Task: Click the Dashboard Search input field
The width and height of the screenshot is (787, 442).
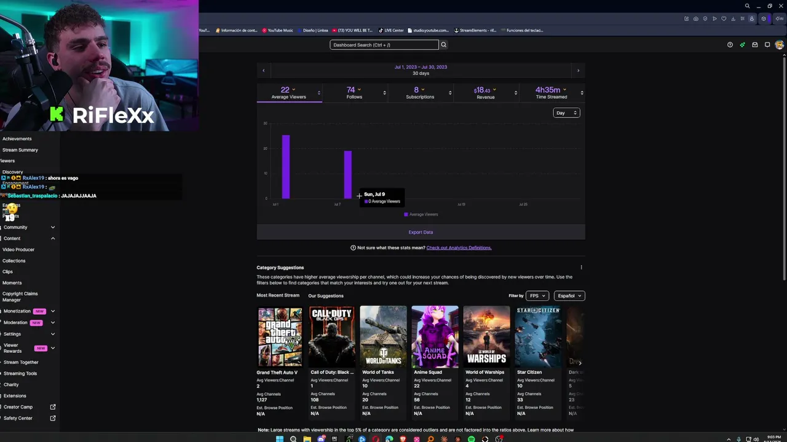Action: [x=384, y=45]
